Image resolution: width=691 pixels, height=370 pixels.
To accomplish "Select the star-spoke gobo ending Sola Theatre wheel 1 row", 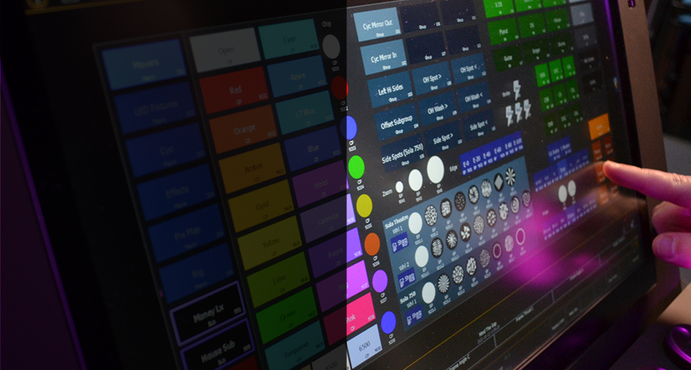I will pos(510,176).
